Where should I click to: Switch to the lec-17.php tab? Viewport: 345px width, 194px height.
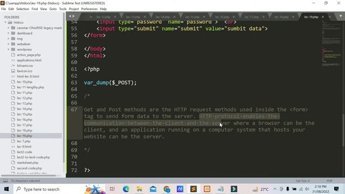pyautogui.click(x=252, y=17)
